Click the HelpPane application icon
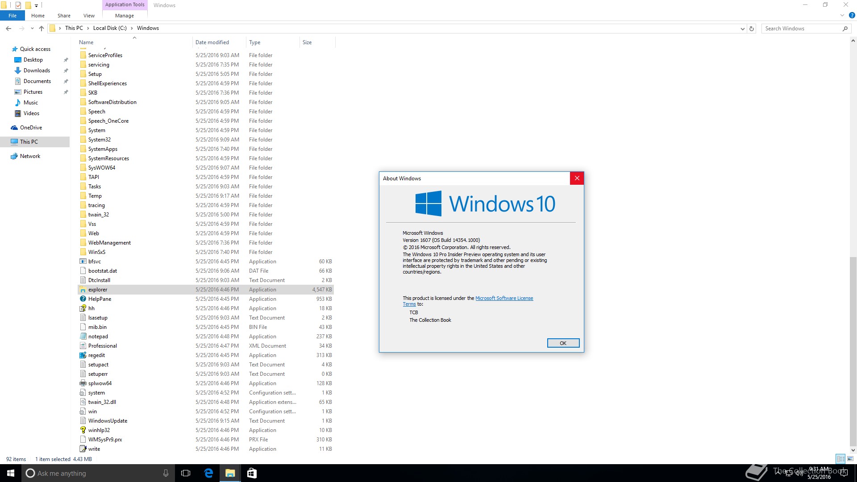Viewport: 857px width, 482px height. coord(83,299)
